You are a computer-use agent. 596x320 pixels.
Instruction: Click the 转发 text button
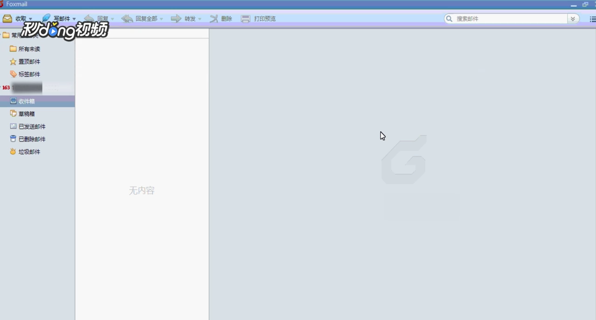click(x=190, y=19)
